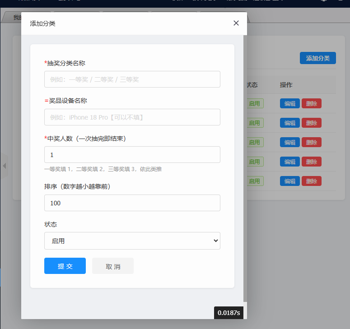350x329 pixels.
Task: Open the 状态 dropdown showing 启用
Action: click(132, 241)
